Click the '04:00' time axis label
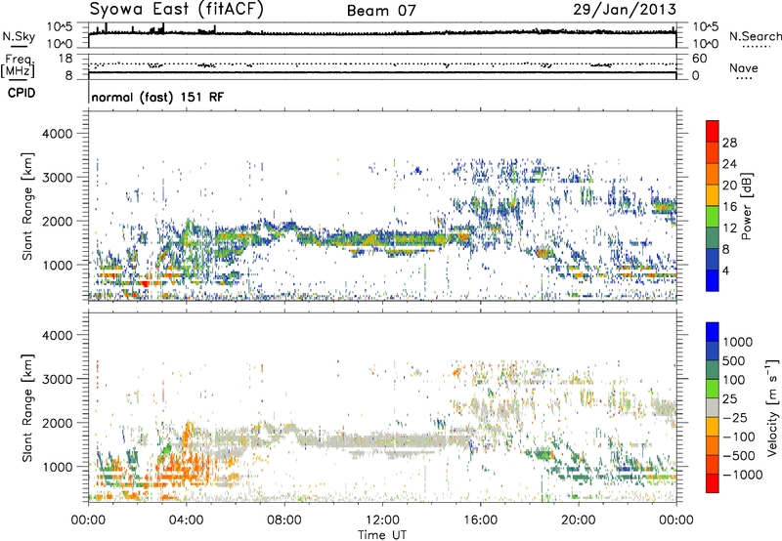Viewport: 782px width, 541px height. [x=186, y=520]
